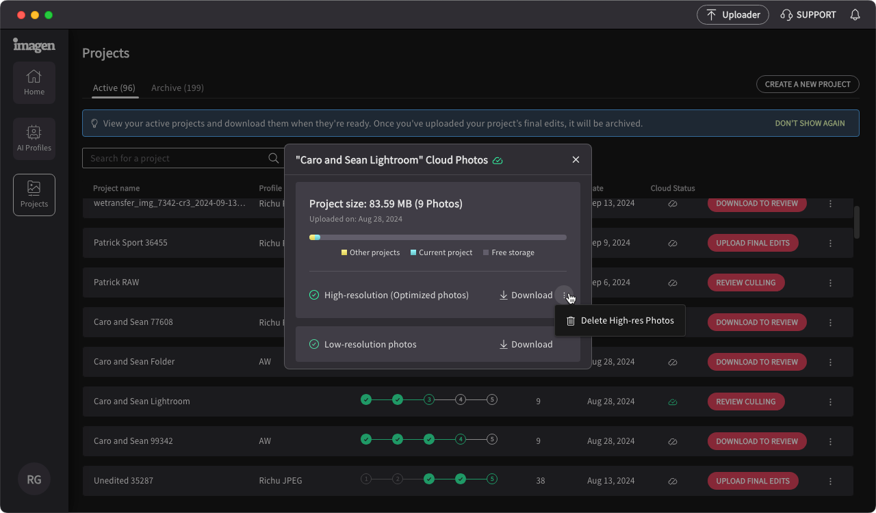Launch the Uploader
The width and height of the screenshot is (876, 513).
(733, 14)
